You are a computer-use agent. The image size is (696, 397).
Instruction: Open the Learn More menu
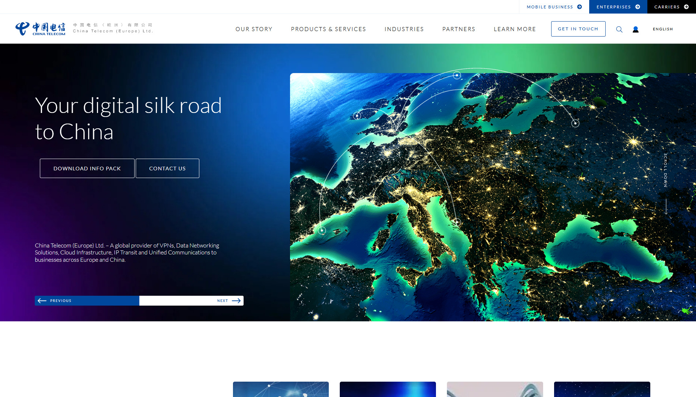pyautogui.click(x=515, y=29)
